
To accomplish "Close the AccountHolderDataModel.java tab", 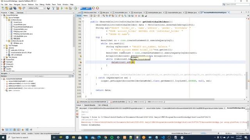I will [229, 12].
